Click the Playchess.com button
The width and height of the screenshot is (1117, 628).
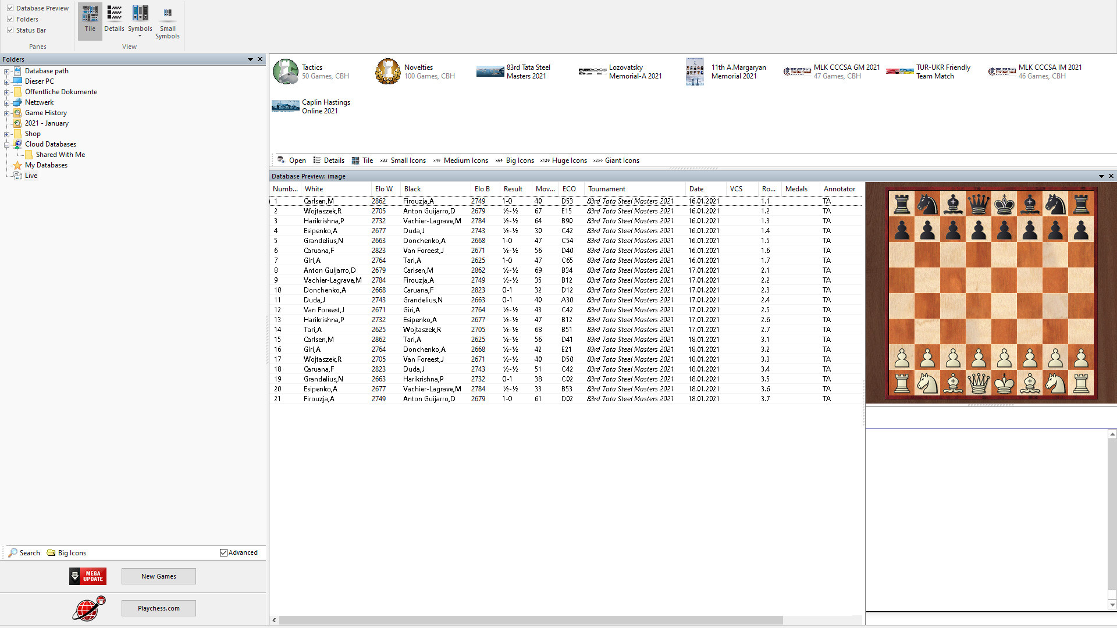click(157, 608)
